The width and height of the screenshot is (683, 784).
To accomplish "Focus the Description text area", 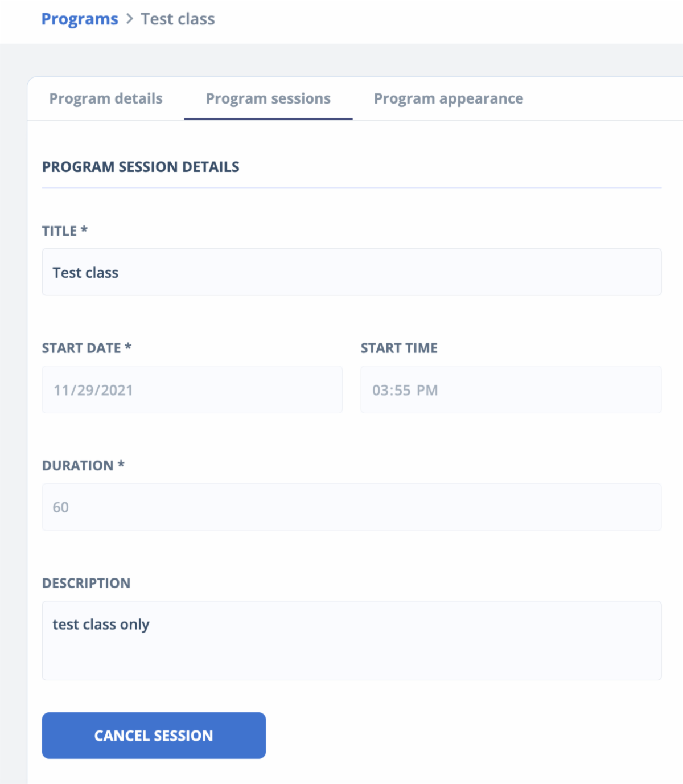I will pos(351,641).
